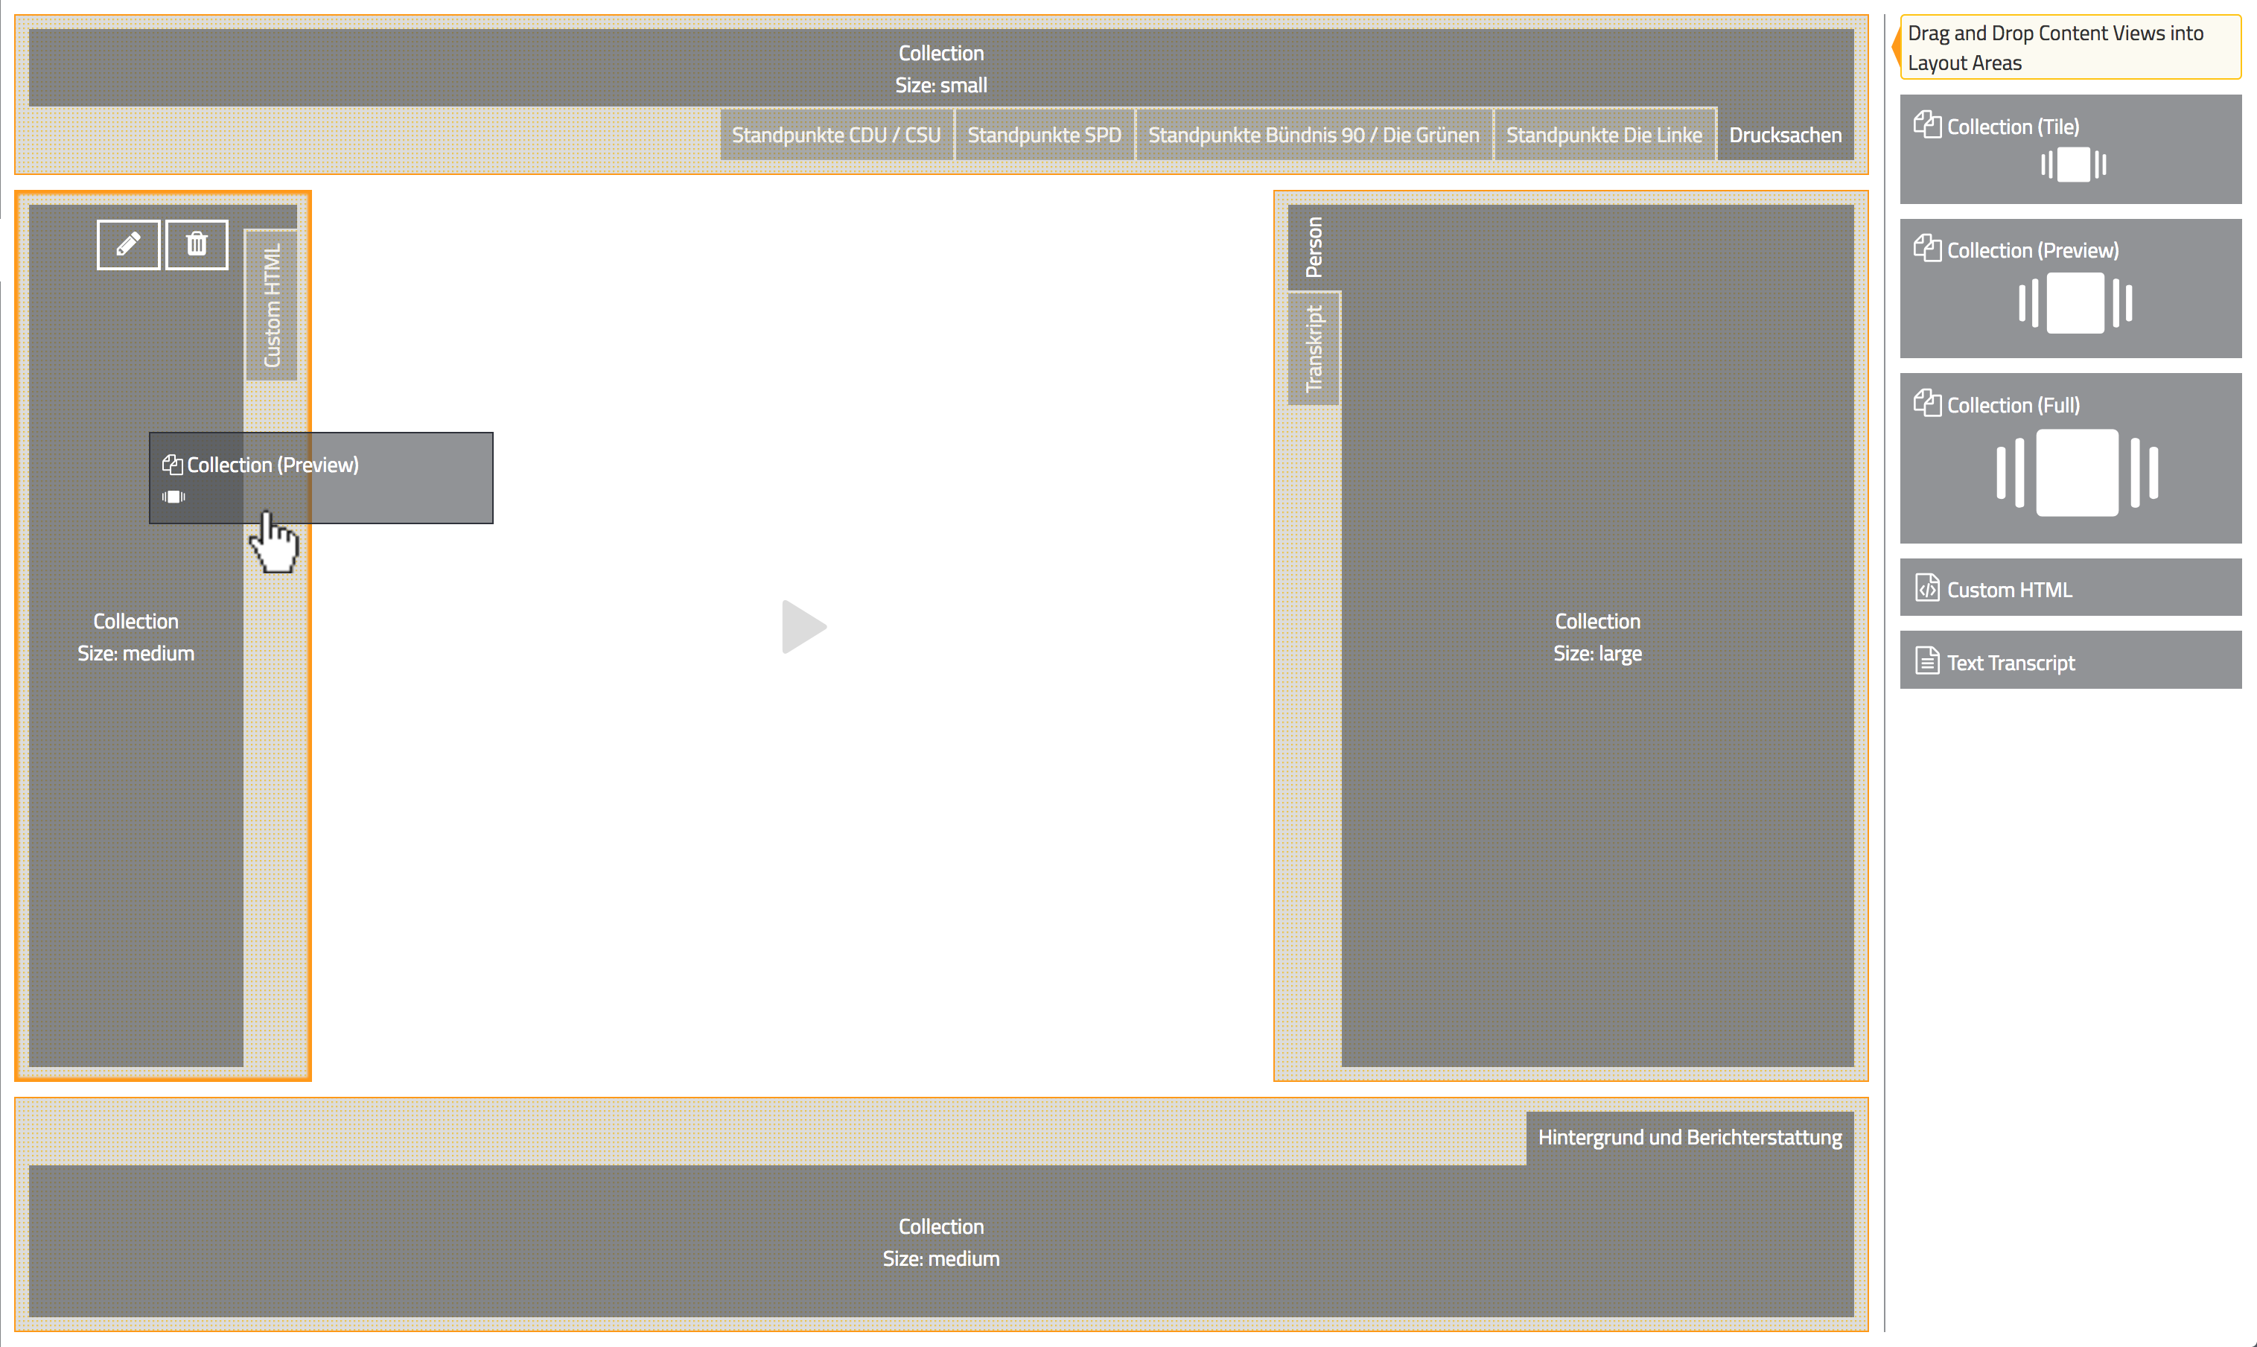Click the left Collection Size: medium panel
The width and height of the screenshot is (2257, 1347).
pyautogui.click(x=136, y=637)
